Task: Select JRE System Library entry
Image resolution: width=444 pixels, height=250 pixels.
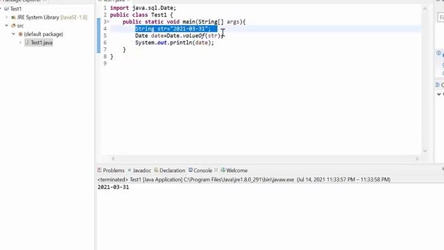Action: 52,17
